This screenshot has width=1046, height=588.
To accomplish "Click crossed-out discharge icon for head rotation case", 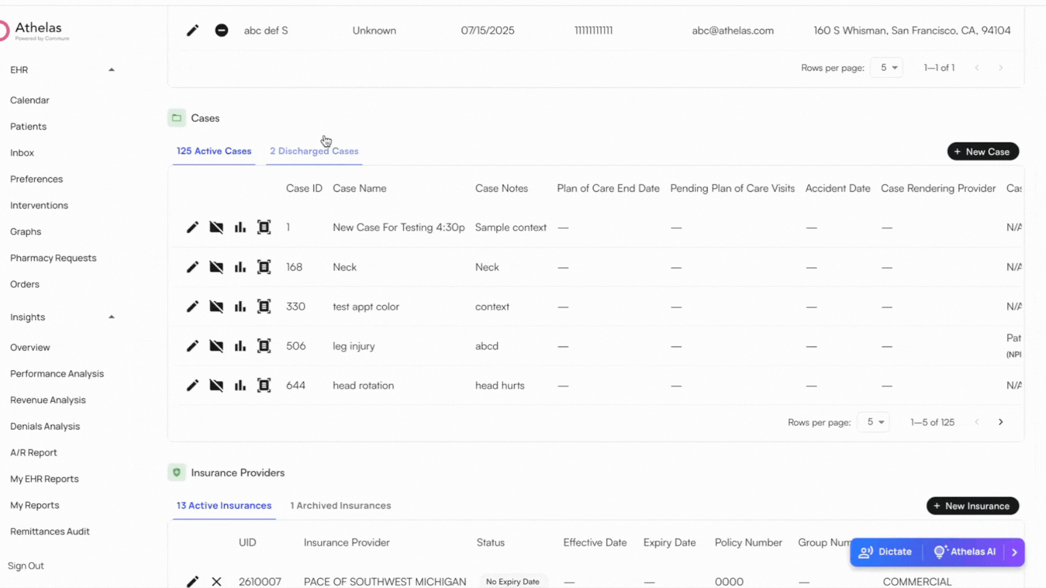I will pos(216,385).
